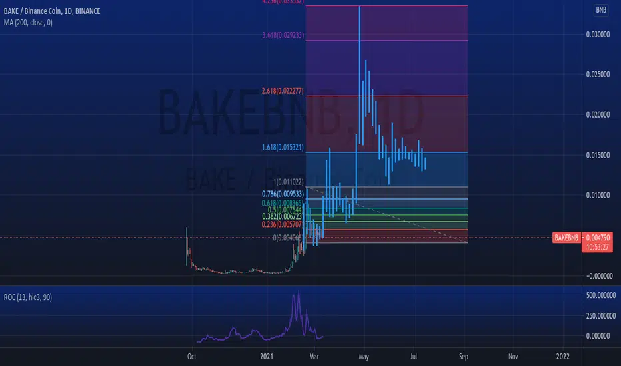Open the ROC (13, hlc3, 90) indicator legend
Image resolution: width=621 pixels, height=366 pixels.
tap(28, 297)
